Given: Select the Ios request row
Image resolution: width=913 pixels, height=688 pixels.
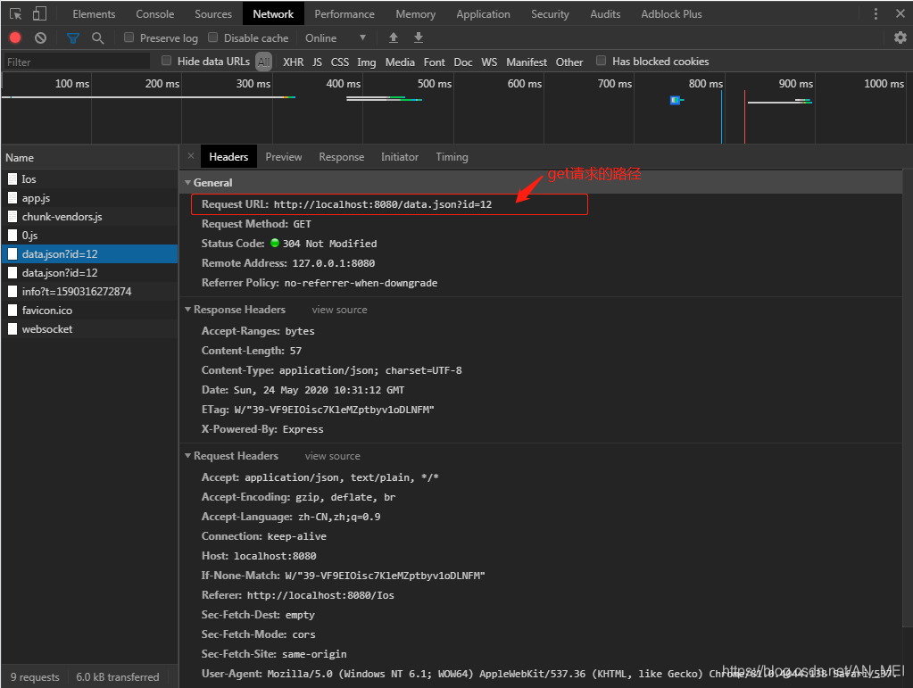Looking at the screenshot, I should pyautogui.click(x=89, y=179).
